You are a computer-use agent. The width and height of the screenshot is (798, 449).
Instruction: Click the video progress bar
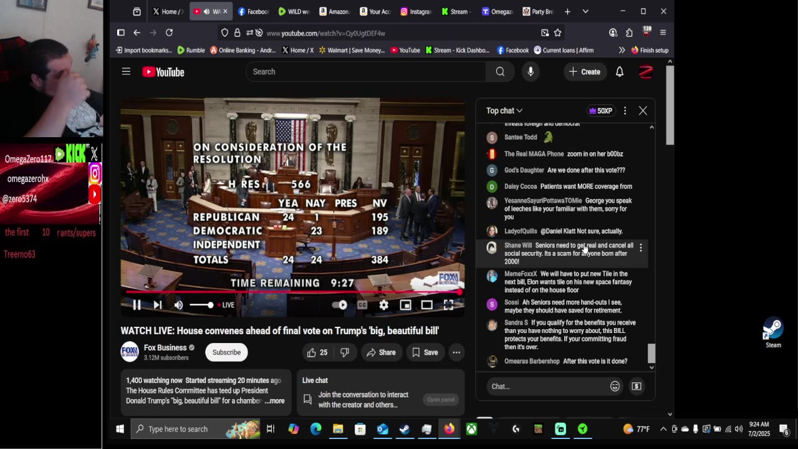(293, 292)
